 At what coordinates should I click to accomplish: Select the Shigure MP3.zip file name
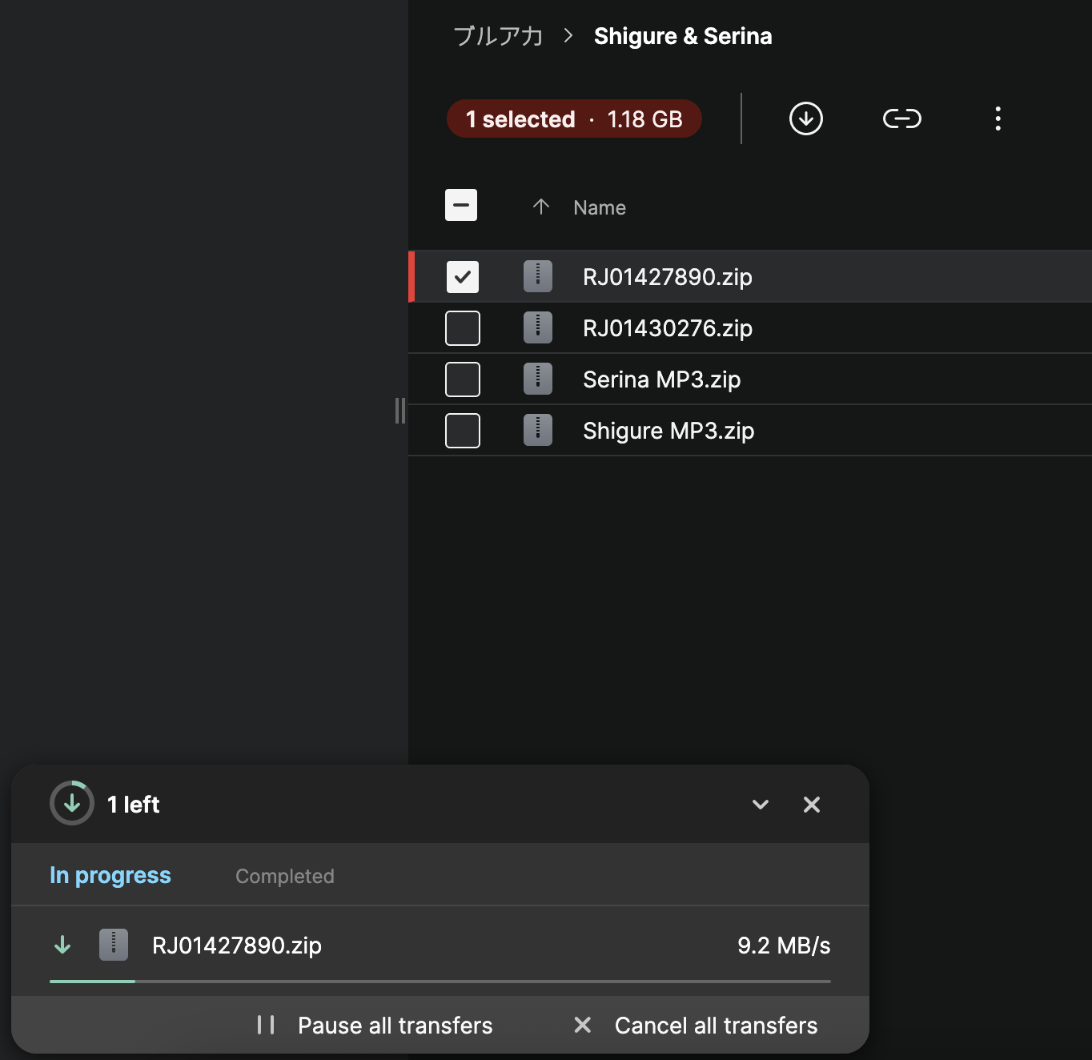(x=668, y=431)
